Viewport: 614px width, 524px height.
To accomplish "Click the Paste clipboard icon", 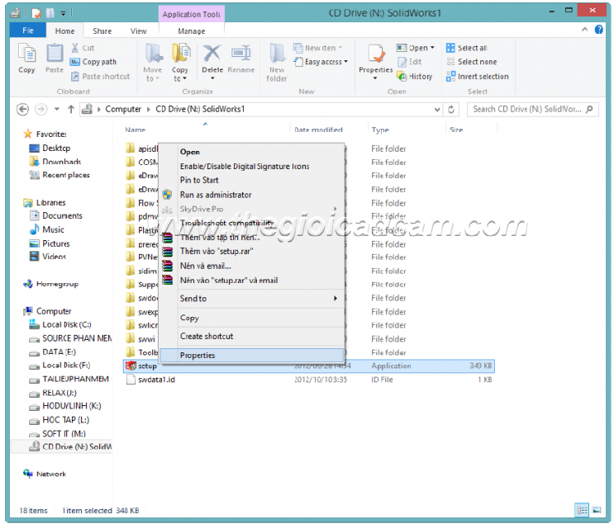I will (55, 54).
